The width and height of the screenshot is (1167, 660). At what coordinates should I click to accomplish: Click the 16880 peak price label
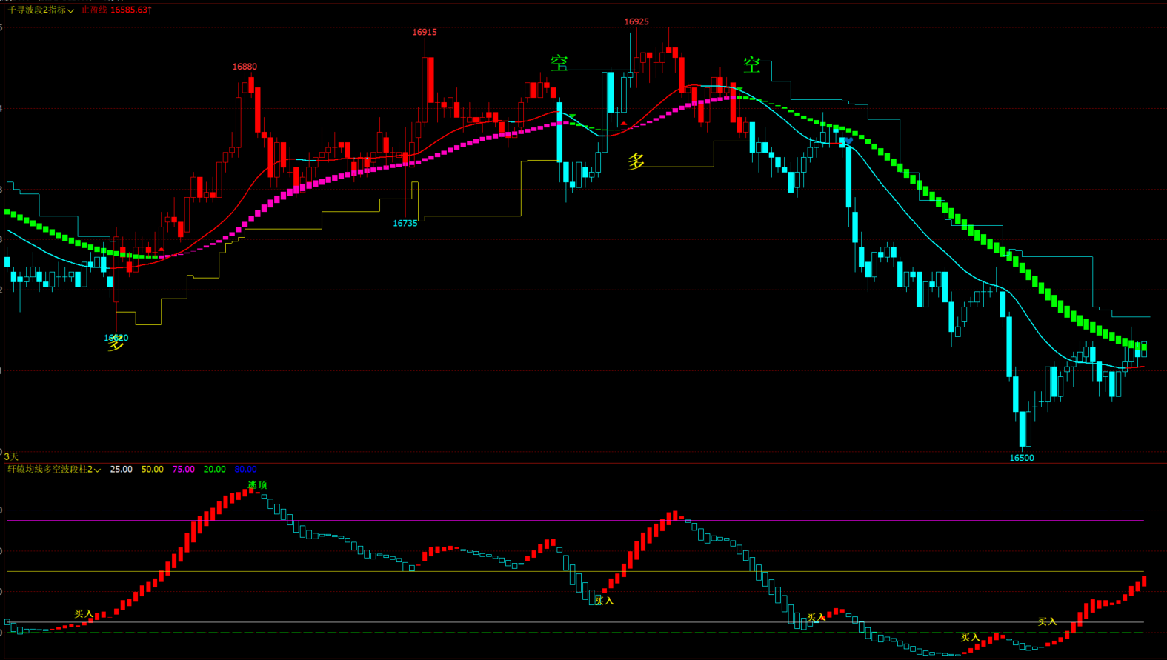245,67
